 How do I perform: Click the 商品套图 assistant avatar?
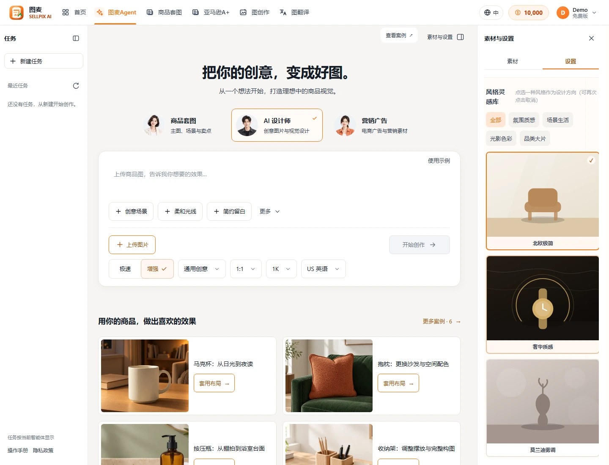point(154,125)
